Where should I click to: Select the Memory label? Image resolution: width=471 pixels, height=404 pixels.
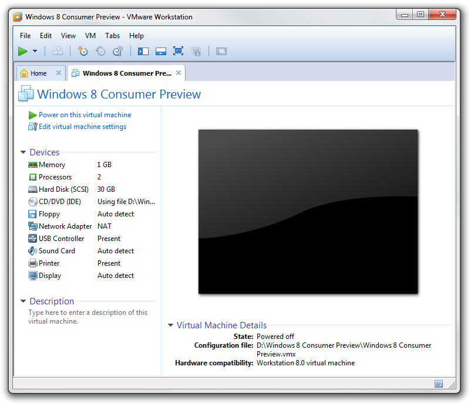point(52,165)
